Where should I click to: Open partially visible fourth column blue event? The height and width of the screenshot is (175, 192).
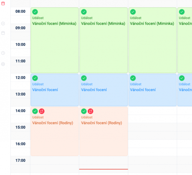tap(185, 90)
